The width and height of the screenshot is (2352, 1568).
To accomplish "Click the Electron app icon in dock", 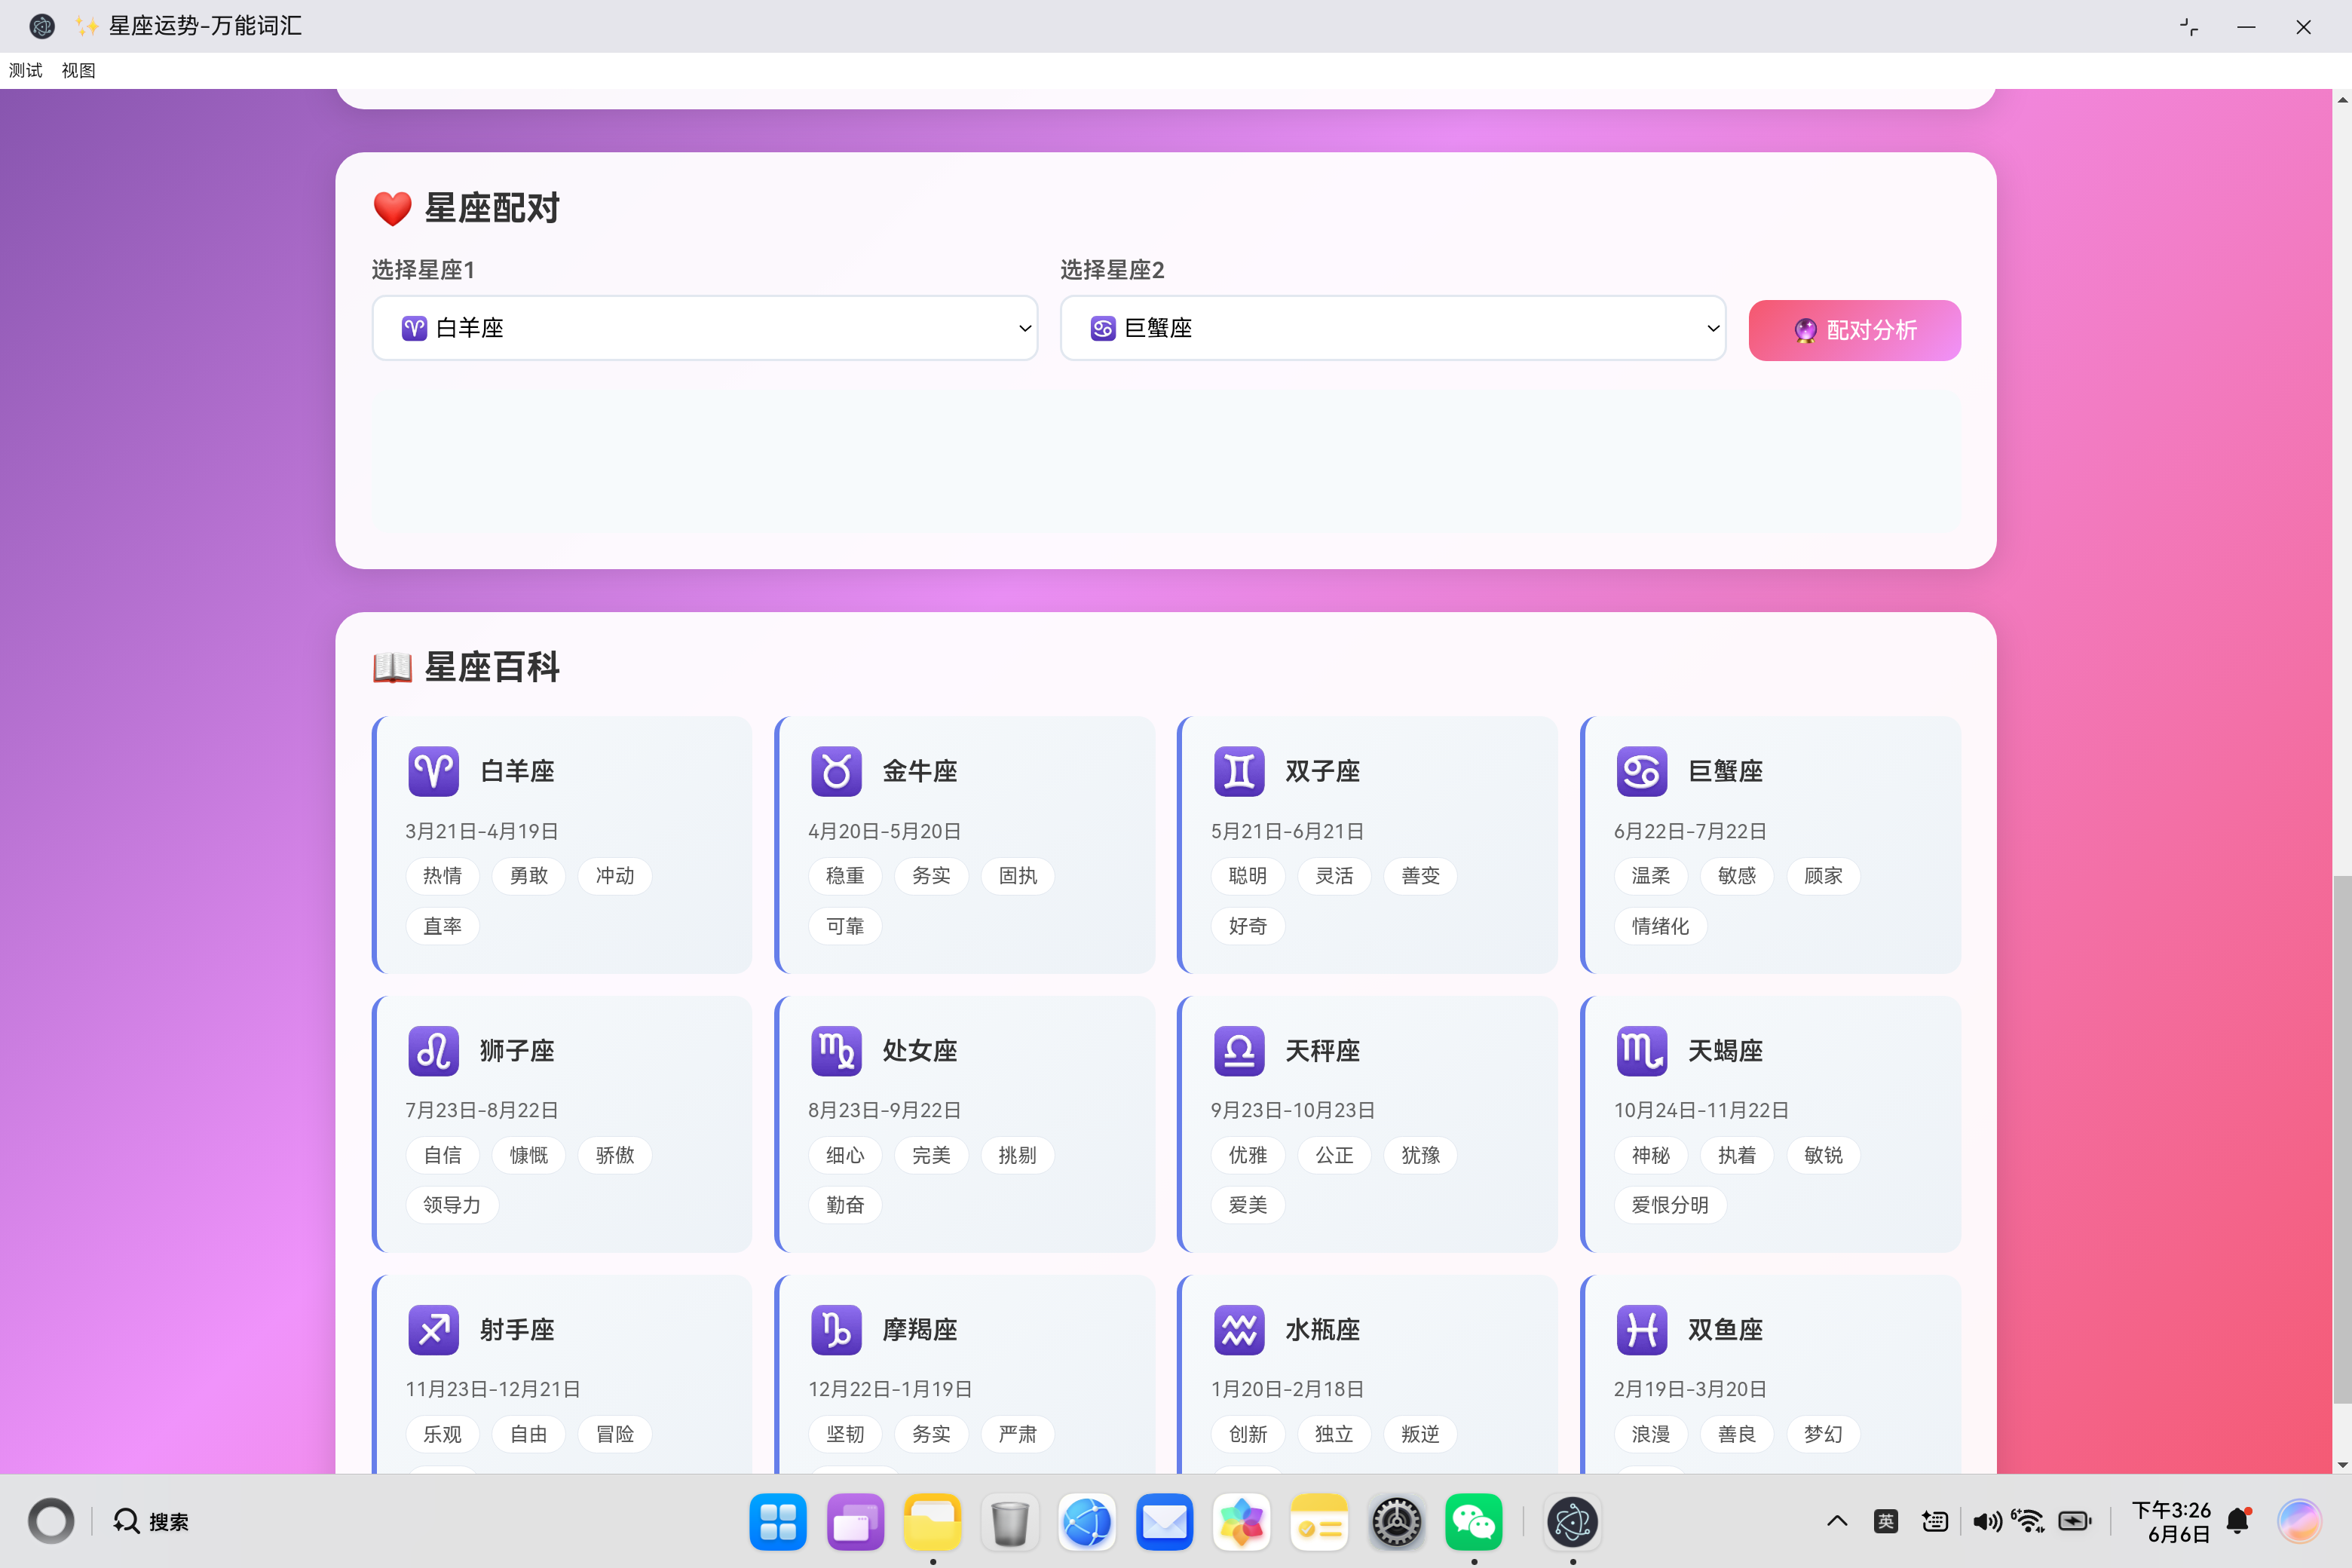I will pos(1572,1522).
